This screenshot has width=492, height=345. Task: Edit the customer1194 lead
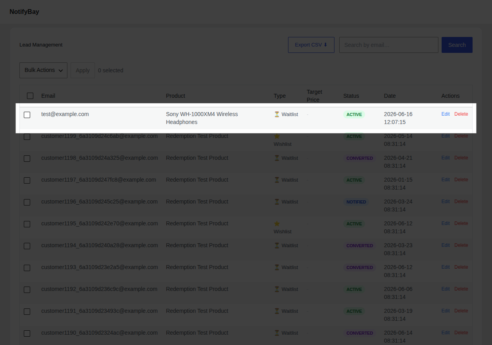tap(446, 245)
